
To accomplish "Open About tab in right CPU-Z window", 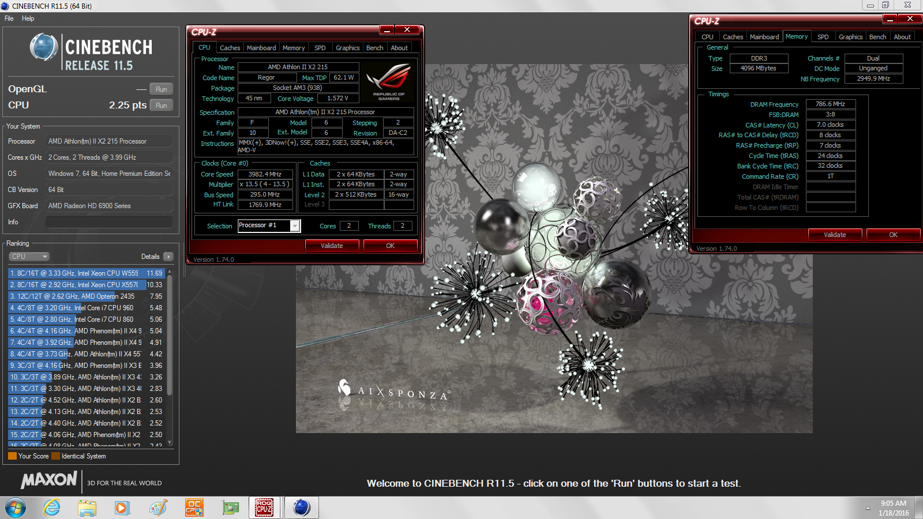I will pyautogui.click(x=902, y=37).
